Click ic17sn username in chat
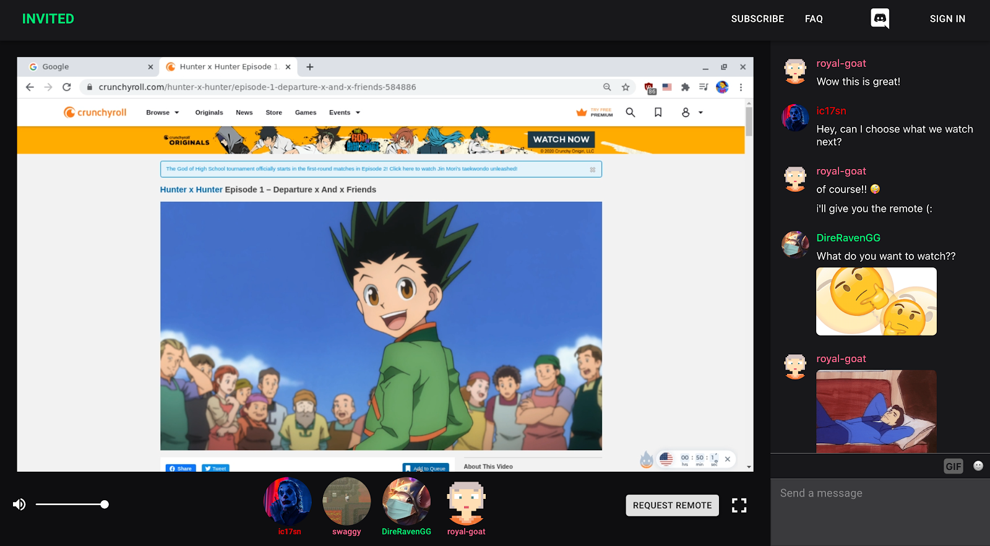The image size is (990, 546). pyautogui.click(x=831, y=111)
